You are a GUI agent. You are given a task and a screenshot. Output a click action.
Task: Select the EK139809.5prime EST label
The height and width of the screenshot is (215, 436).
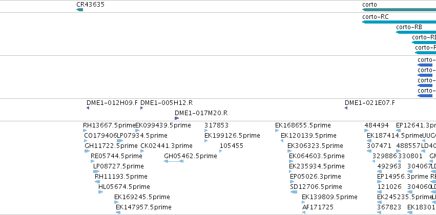coord(329,197)
